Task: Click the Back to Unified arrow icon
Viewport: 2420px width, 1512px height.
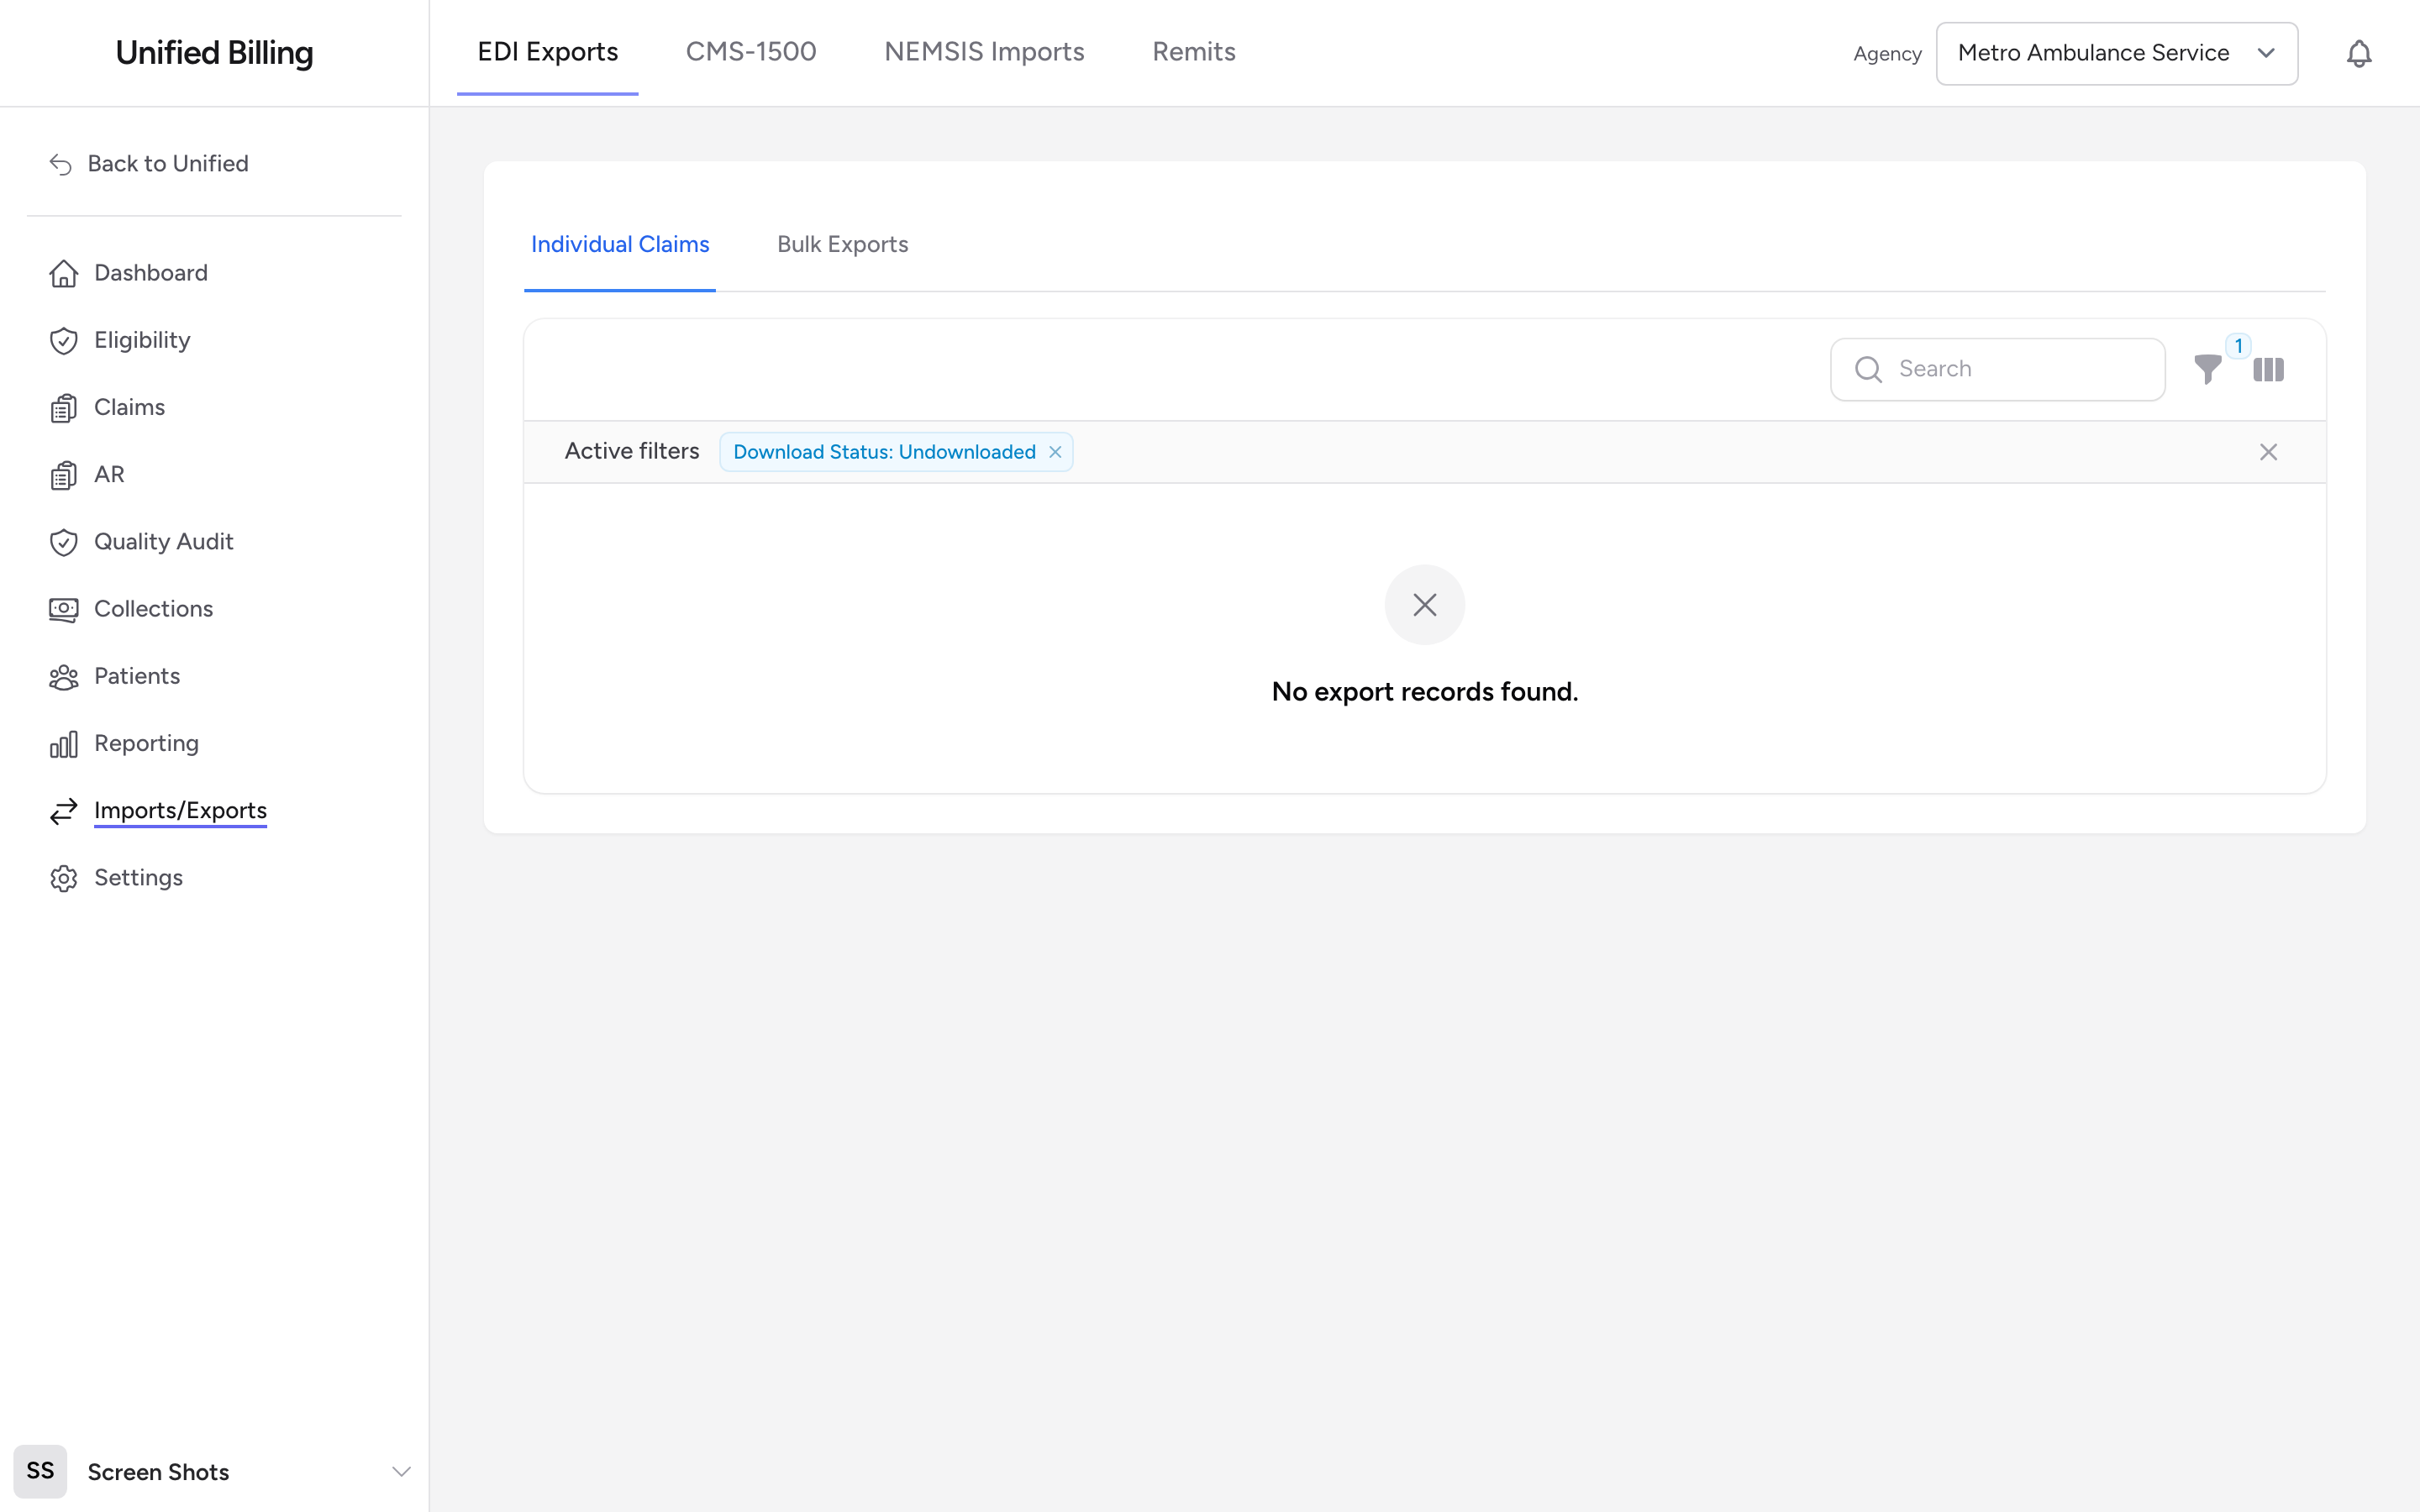Action: click(61, 164)
